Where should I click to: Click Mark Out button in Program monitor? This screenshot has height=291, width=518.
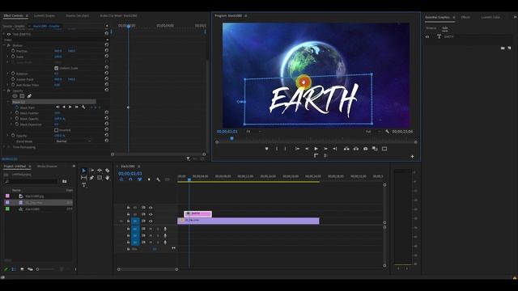point(286,149)
